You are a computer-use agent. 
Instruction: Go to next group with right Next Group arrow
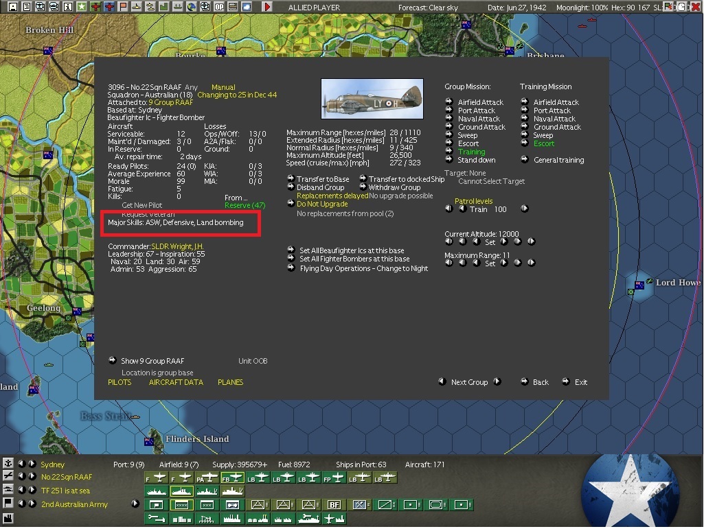point(497,381)
